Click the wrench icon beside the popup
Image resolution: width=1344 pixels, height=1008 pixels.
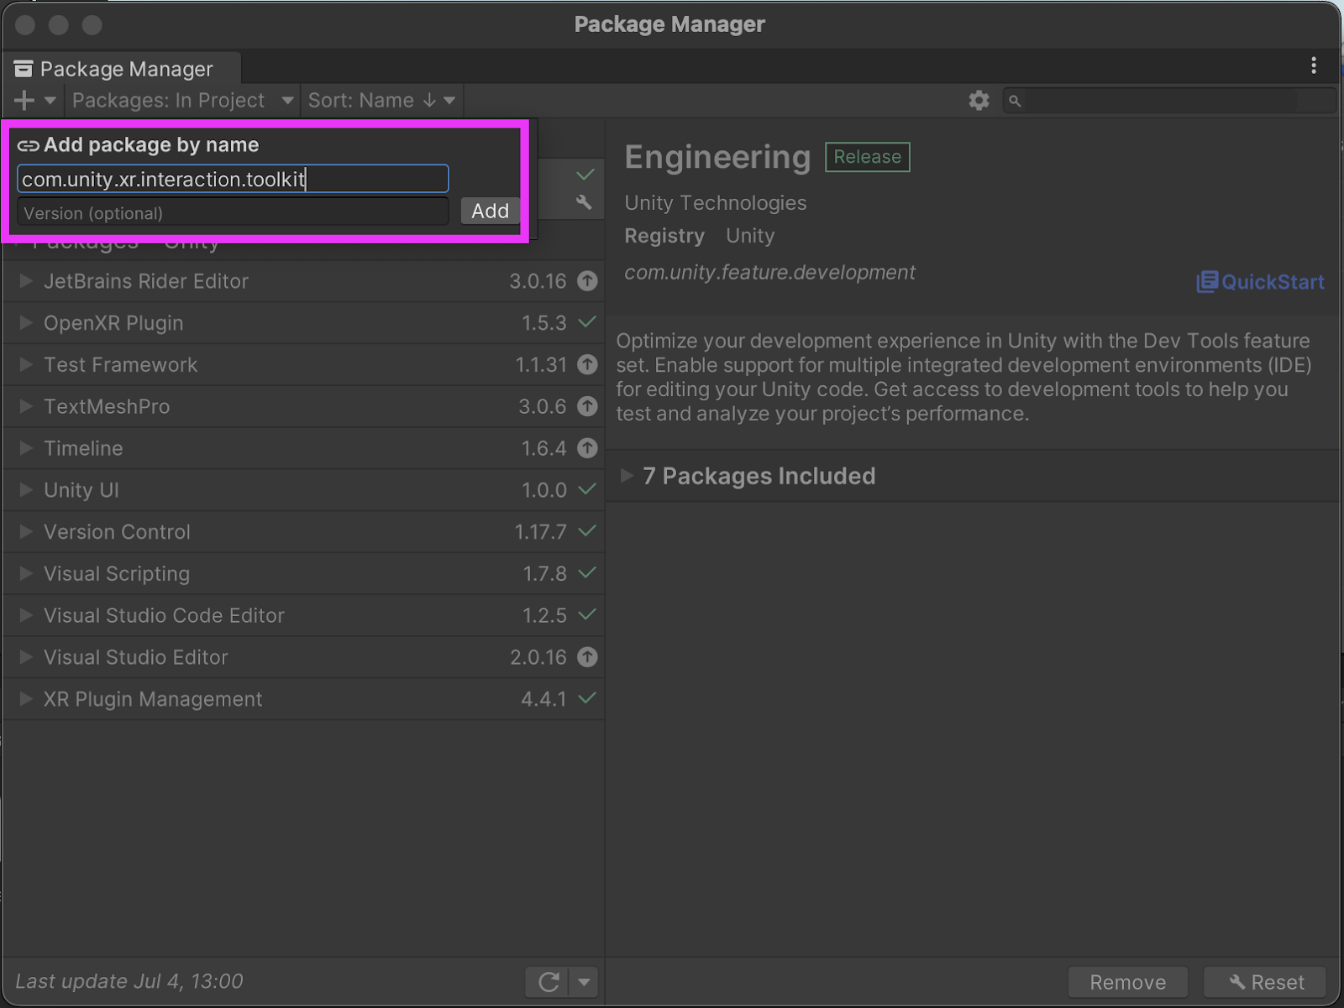pyautogui.click(x=585, y=202)
